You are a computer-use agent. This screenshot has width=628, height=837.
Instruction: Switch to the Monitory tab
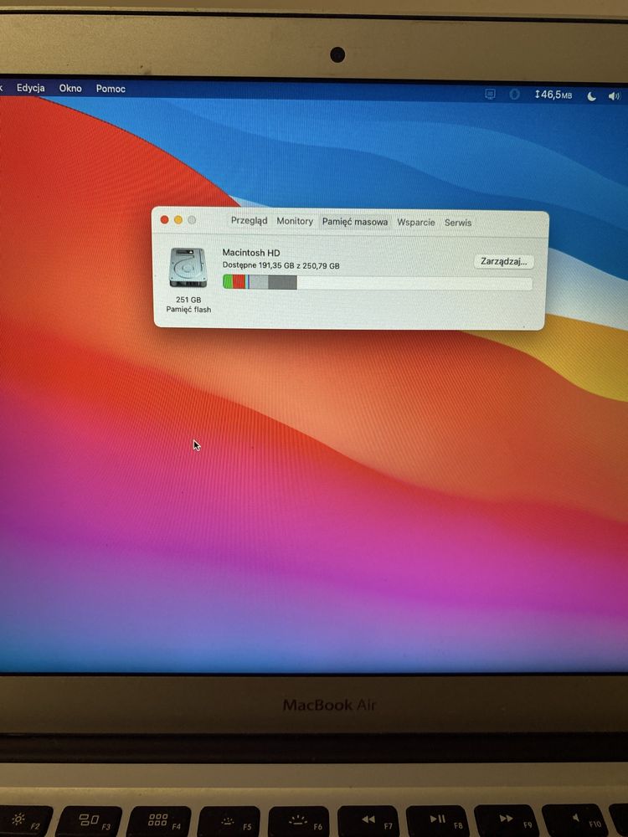tap(295, 221)
